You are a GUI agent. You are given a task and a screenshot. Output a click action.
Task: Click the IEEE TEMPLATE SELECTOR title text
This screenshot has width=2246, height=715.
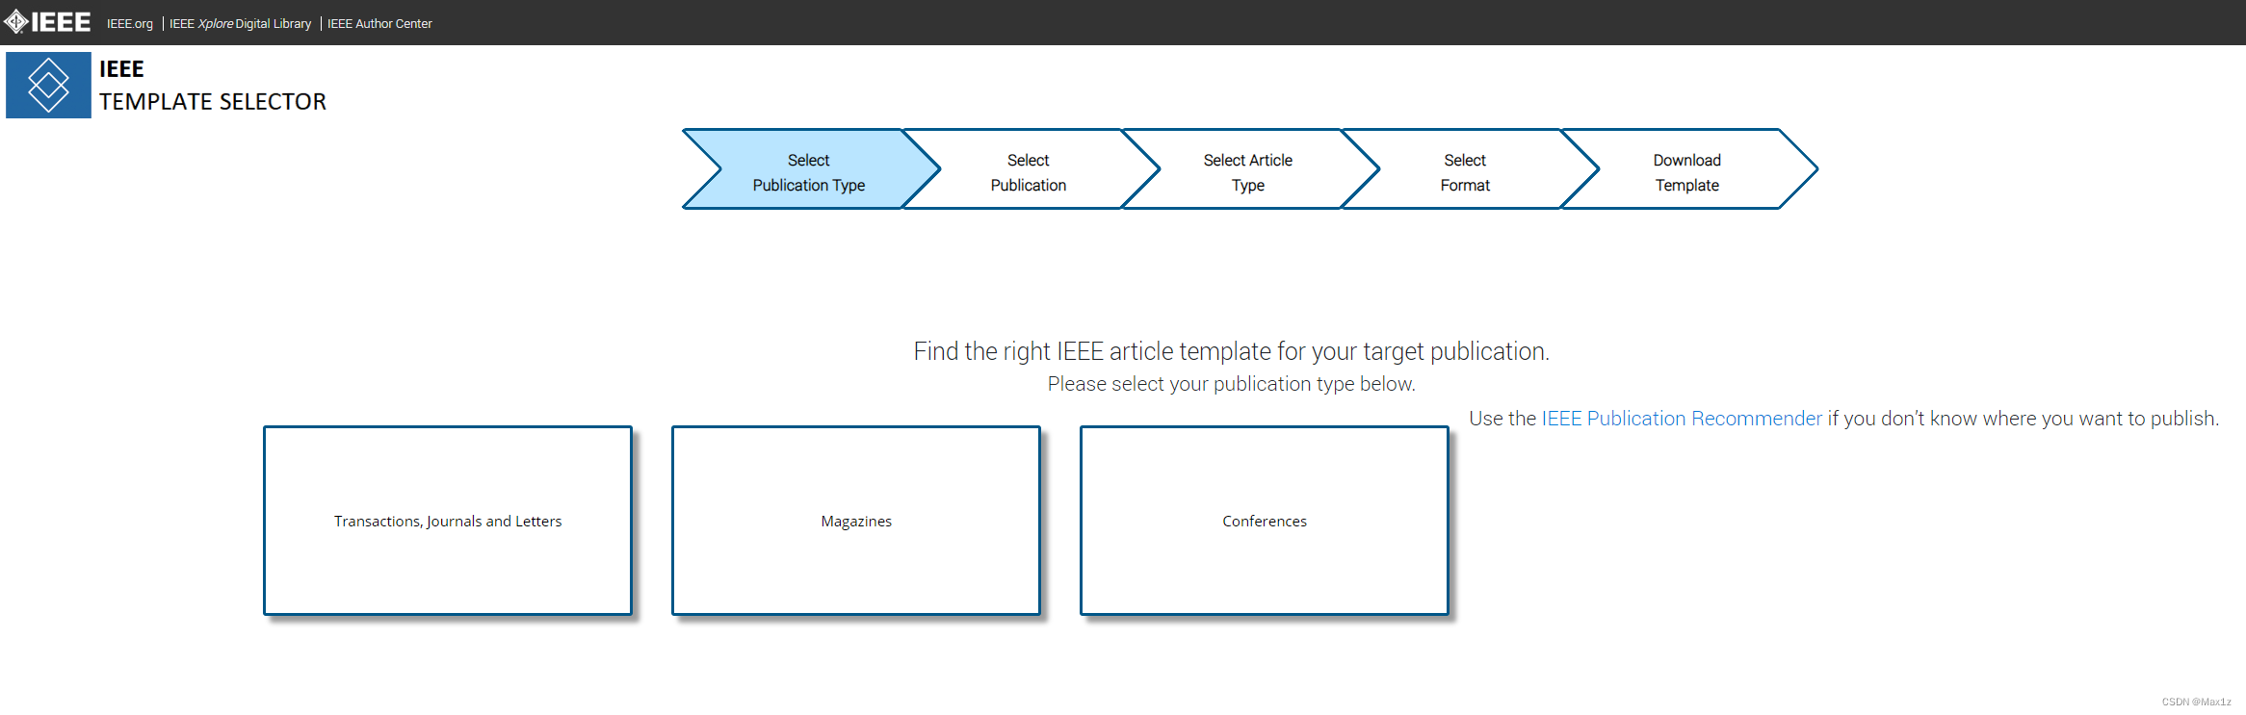[x=213, y=86]
